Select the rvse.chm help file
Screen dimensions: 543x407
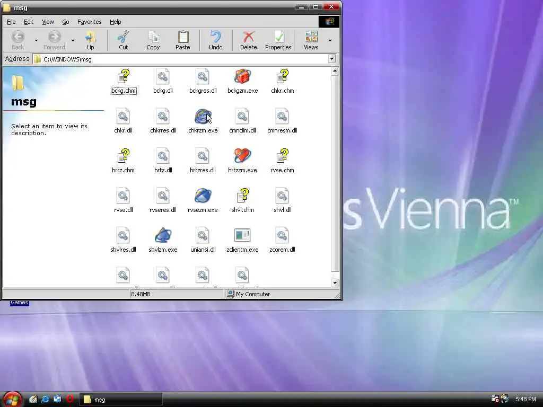click(x=282, y=161)
